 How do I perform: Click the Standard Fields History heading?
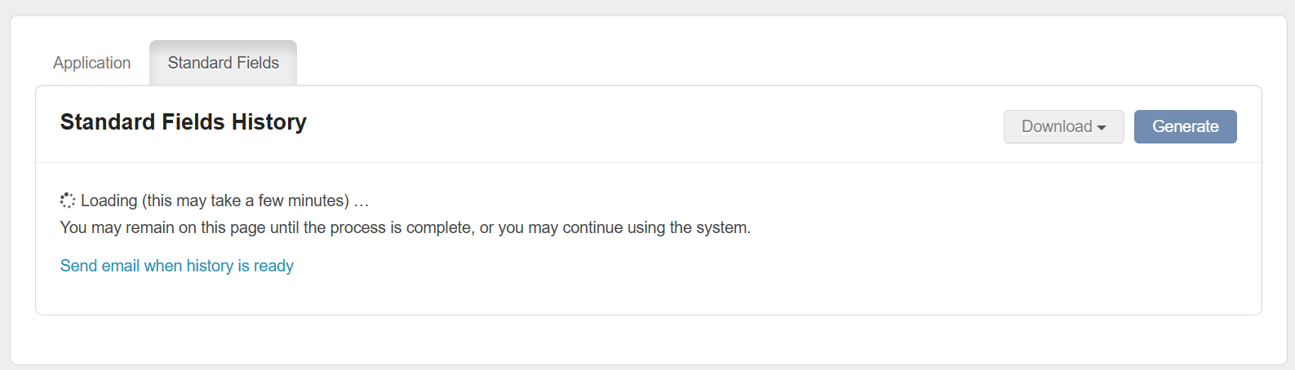tap(184, 122)
